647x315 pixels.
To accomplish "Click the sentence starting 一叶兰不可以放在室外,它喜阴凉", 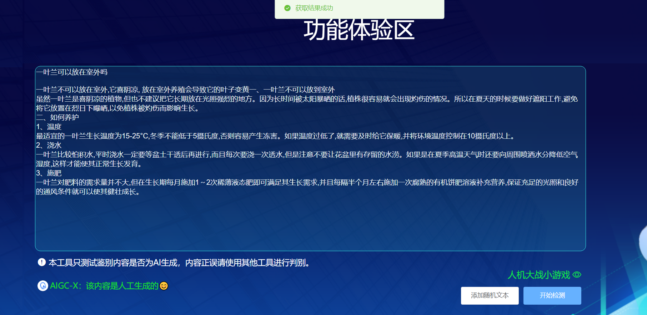I will [x=185, y=90].
